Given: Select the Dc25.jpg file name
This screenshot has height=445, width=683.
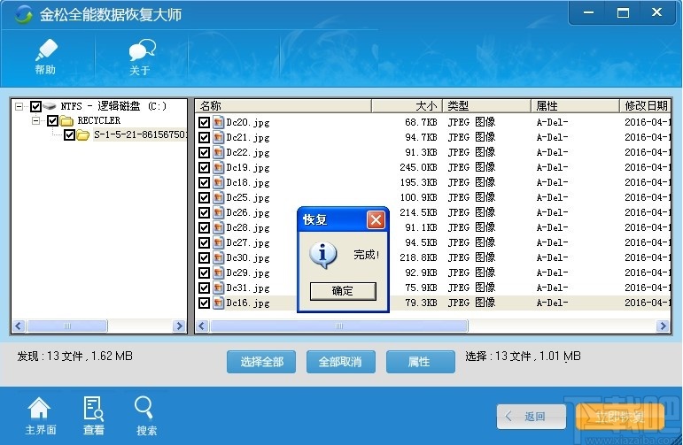Looking at the screenshot, I should click(248, 198).
